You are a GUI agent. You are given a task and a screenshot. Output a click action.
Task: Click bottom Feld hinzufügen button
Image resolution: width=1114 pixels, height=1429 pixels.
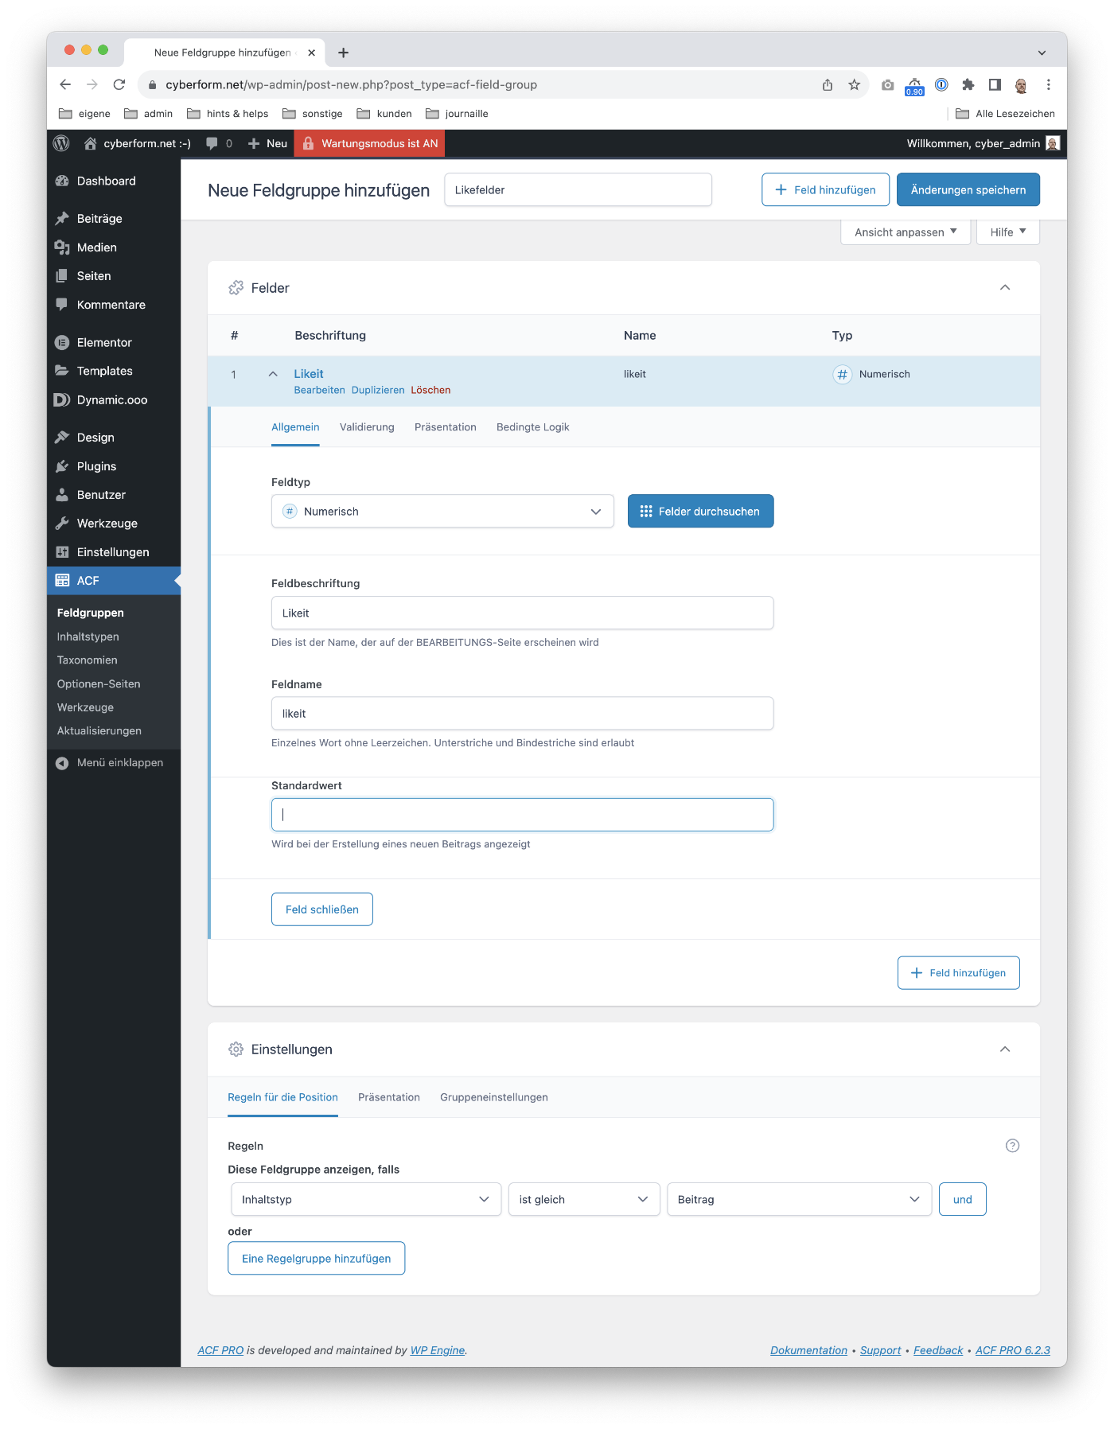pyautogui.click(x=959, y=973)
